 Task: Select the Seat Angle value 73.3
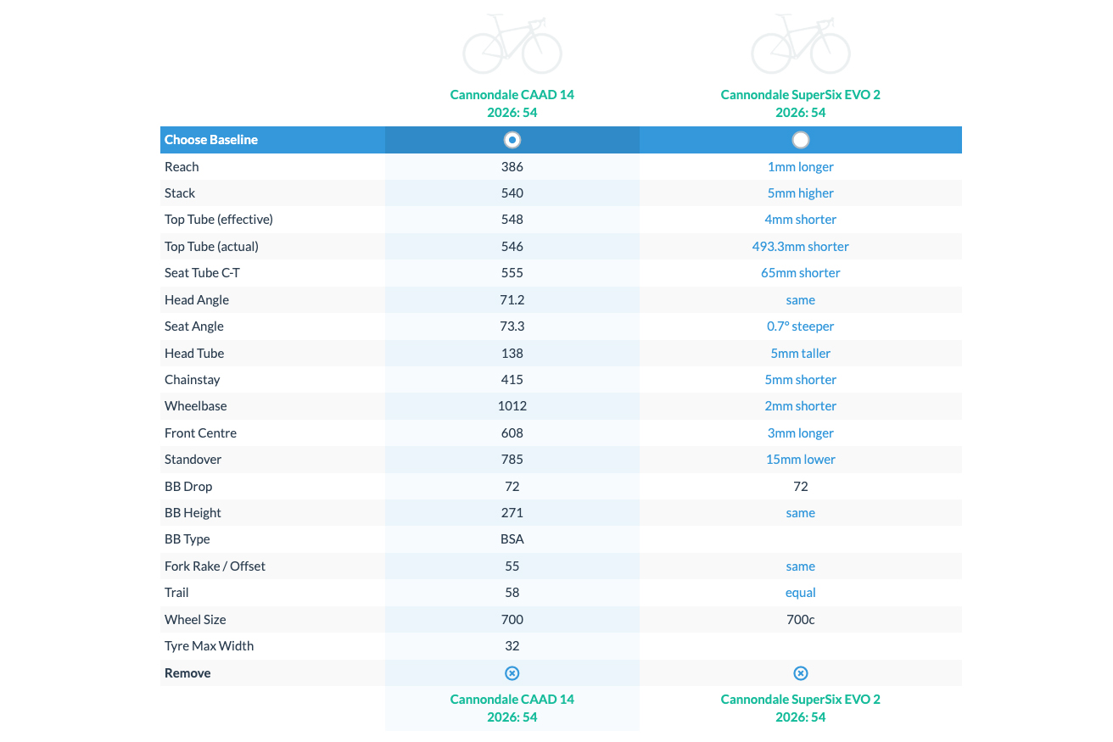512,326
